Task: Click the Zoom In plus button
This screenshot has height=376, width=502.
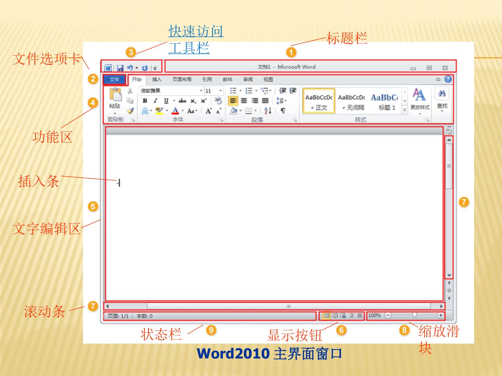Action: pos(441,315)
